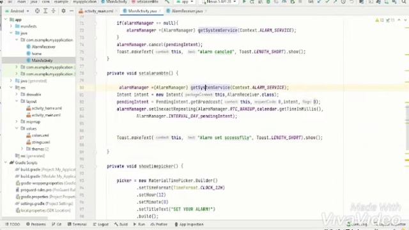Open the Logcat tool window
Image resolution: width=409 pixels, height=230 pixels.
pyautogui.click(x=101, y=224)
